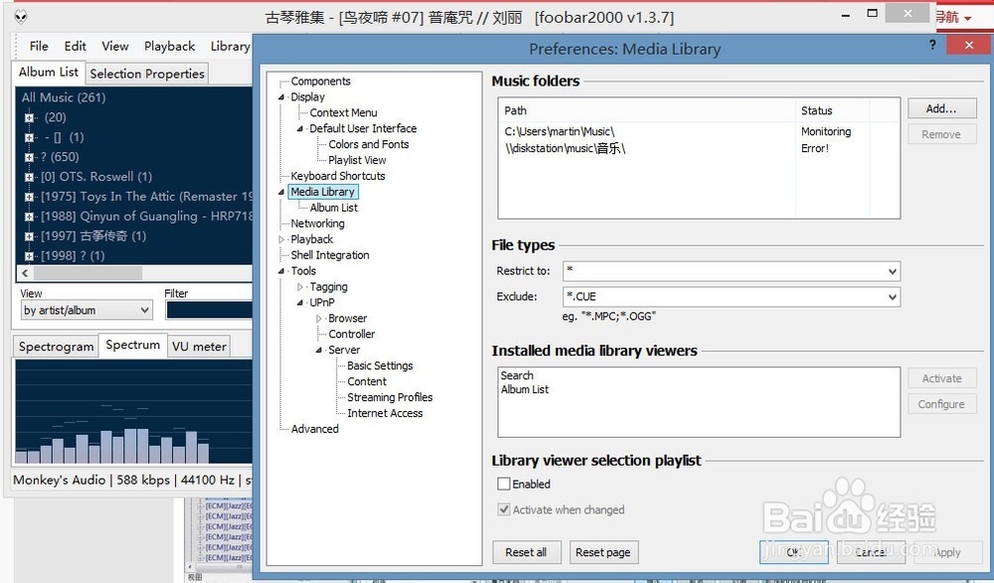Collapse the Tools tree branch

(x=281, y=271)
